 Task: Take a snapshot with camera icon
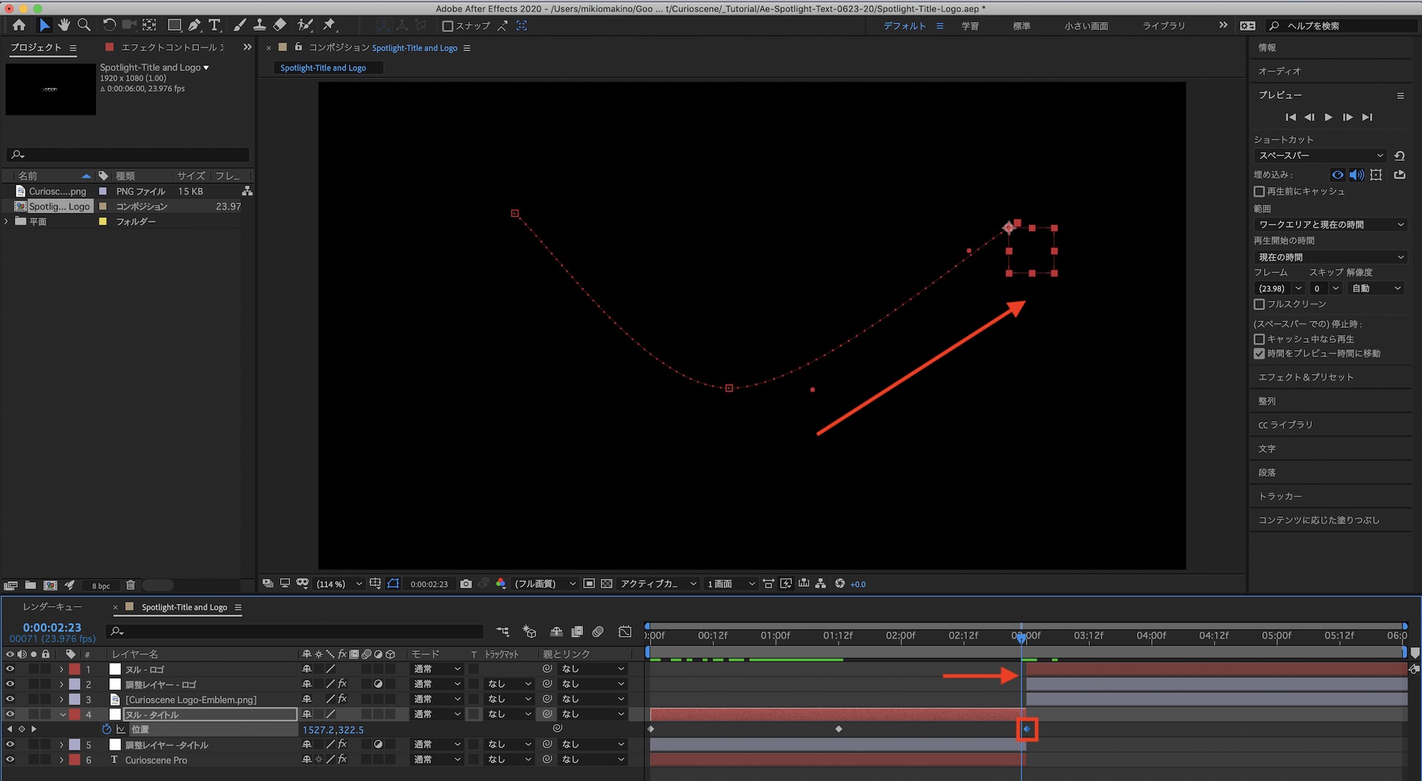click(x=466, y=584)
